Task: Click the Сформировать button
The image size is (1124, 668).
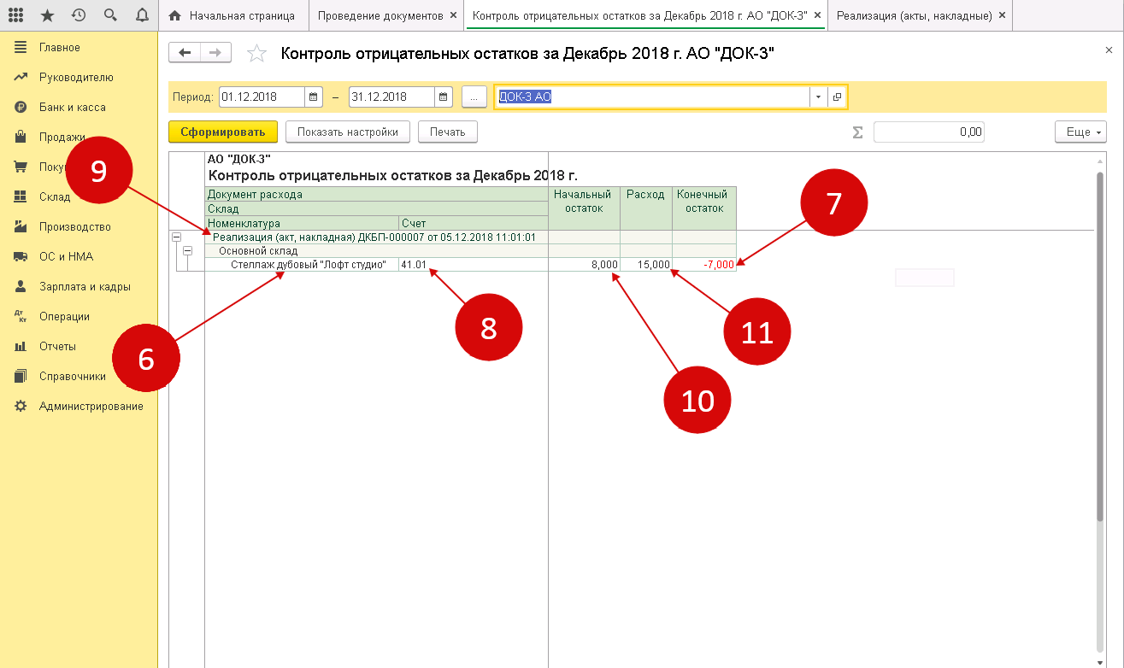Action: tap(223, 132)
